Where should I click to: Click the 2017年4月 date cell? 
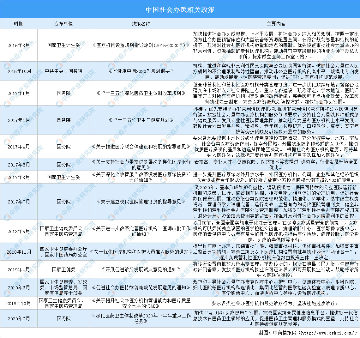18,147
